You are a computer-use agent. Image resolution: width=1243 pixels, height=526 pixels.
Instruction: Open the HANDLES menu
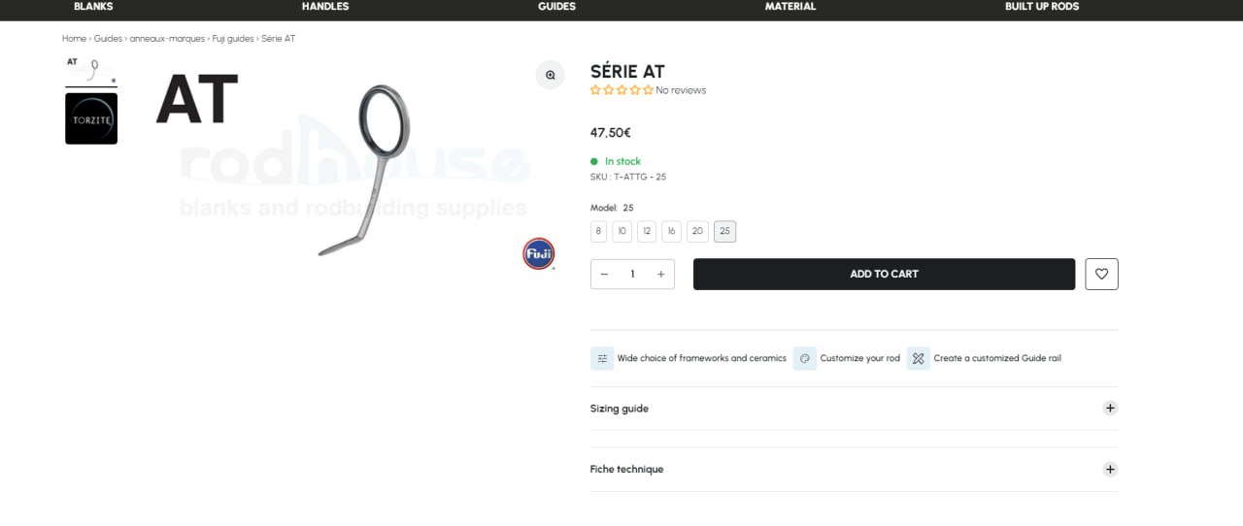click(325, 7)
